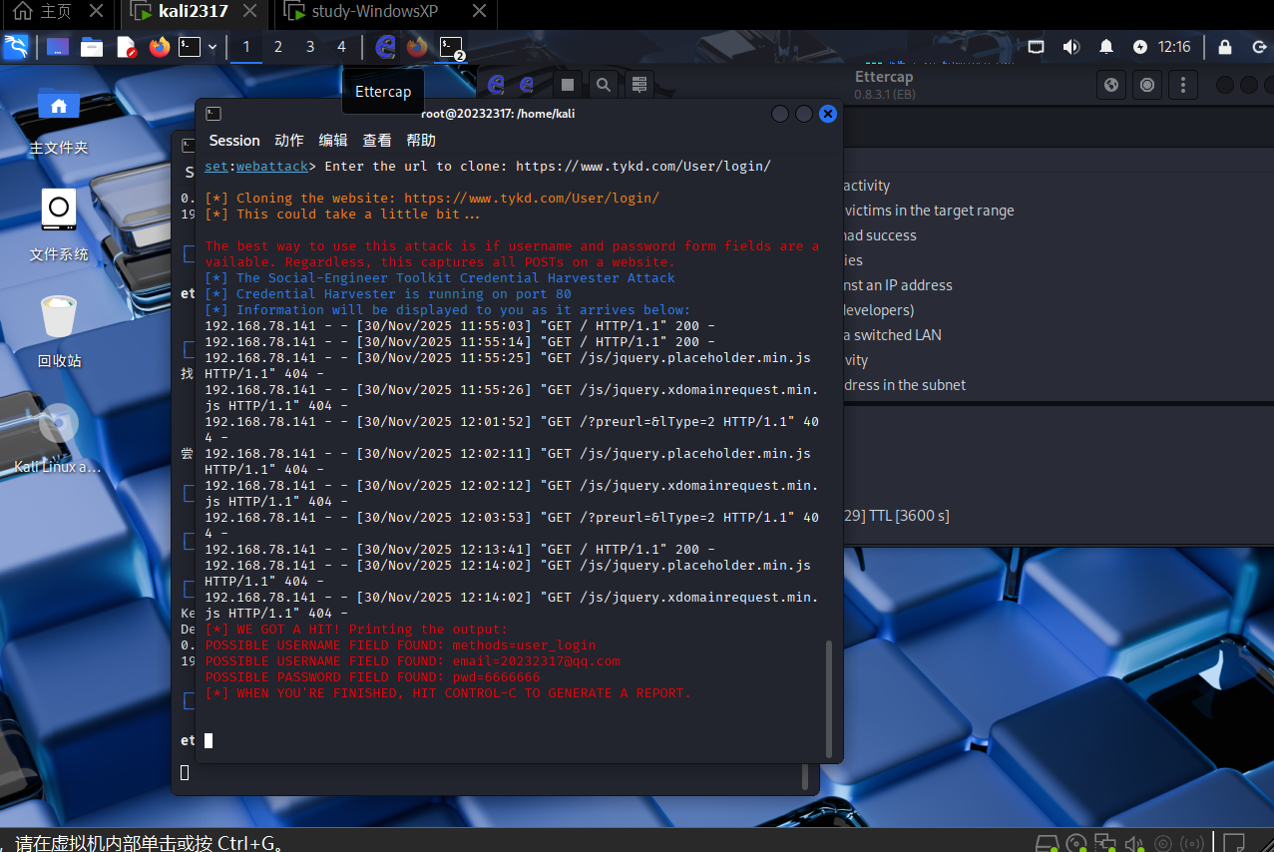
Task: Click captured 'email=20232317@qq.com' text
Action: 534,661
